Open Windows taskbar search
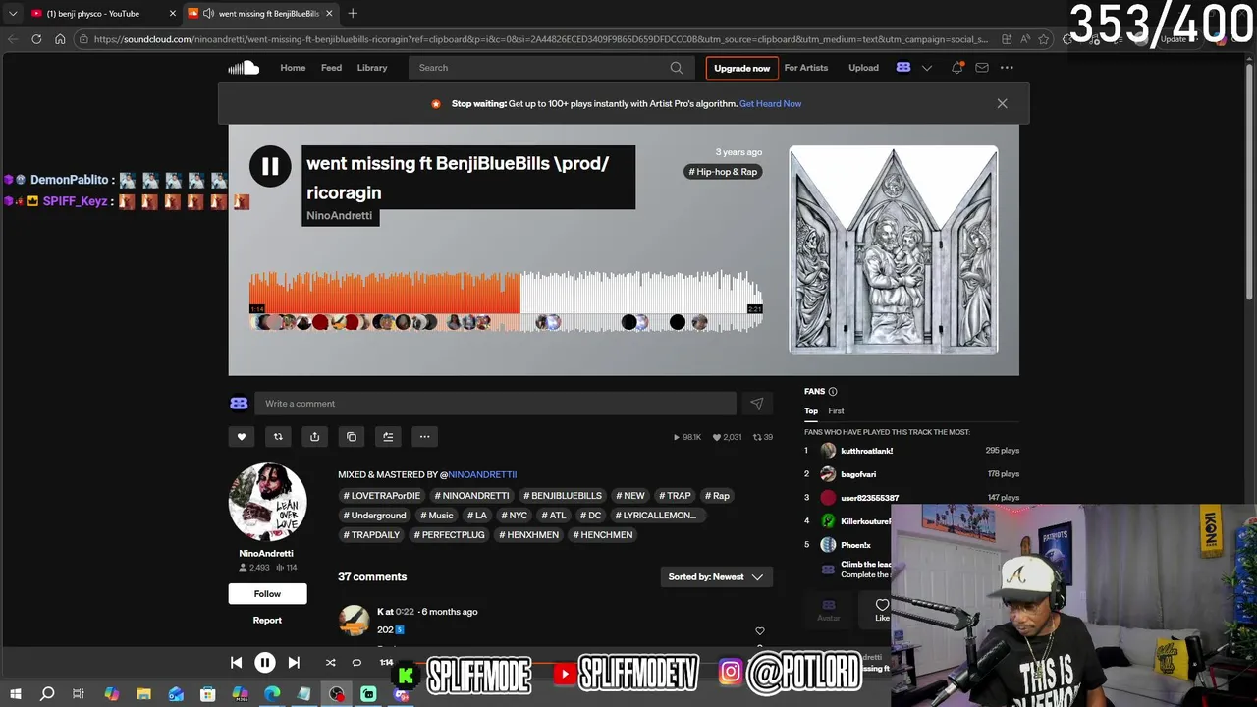1257x707 pixels. [47, 694]
